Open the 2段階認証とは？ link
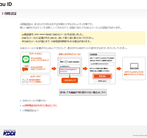The image size is (147, 138). point(31,110)
